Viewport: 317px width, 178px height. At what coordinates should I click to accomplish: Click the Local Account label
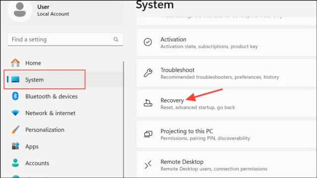click(53, 14)
